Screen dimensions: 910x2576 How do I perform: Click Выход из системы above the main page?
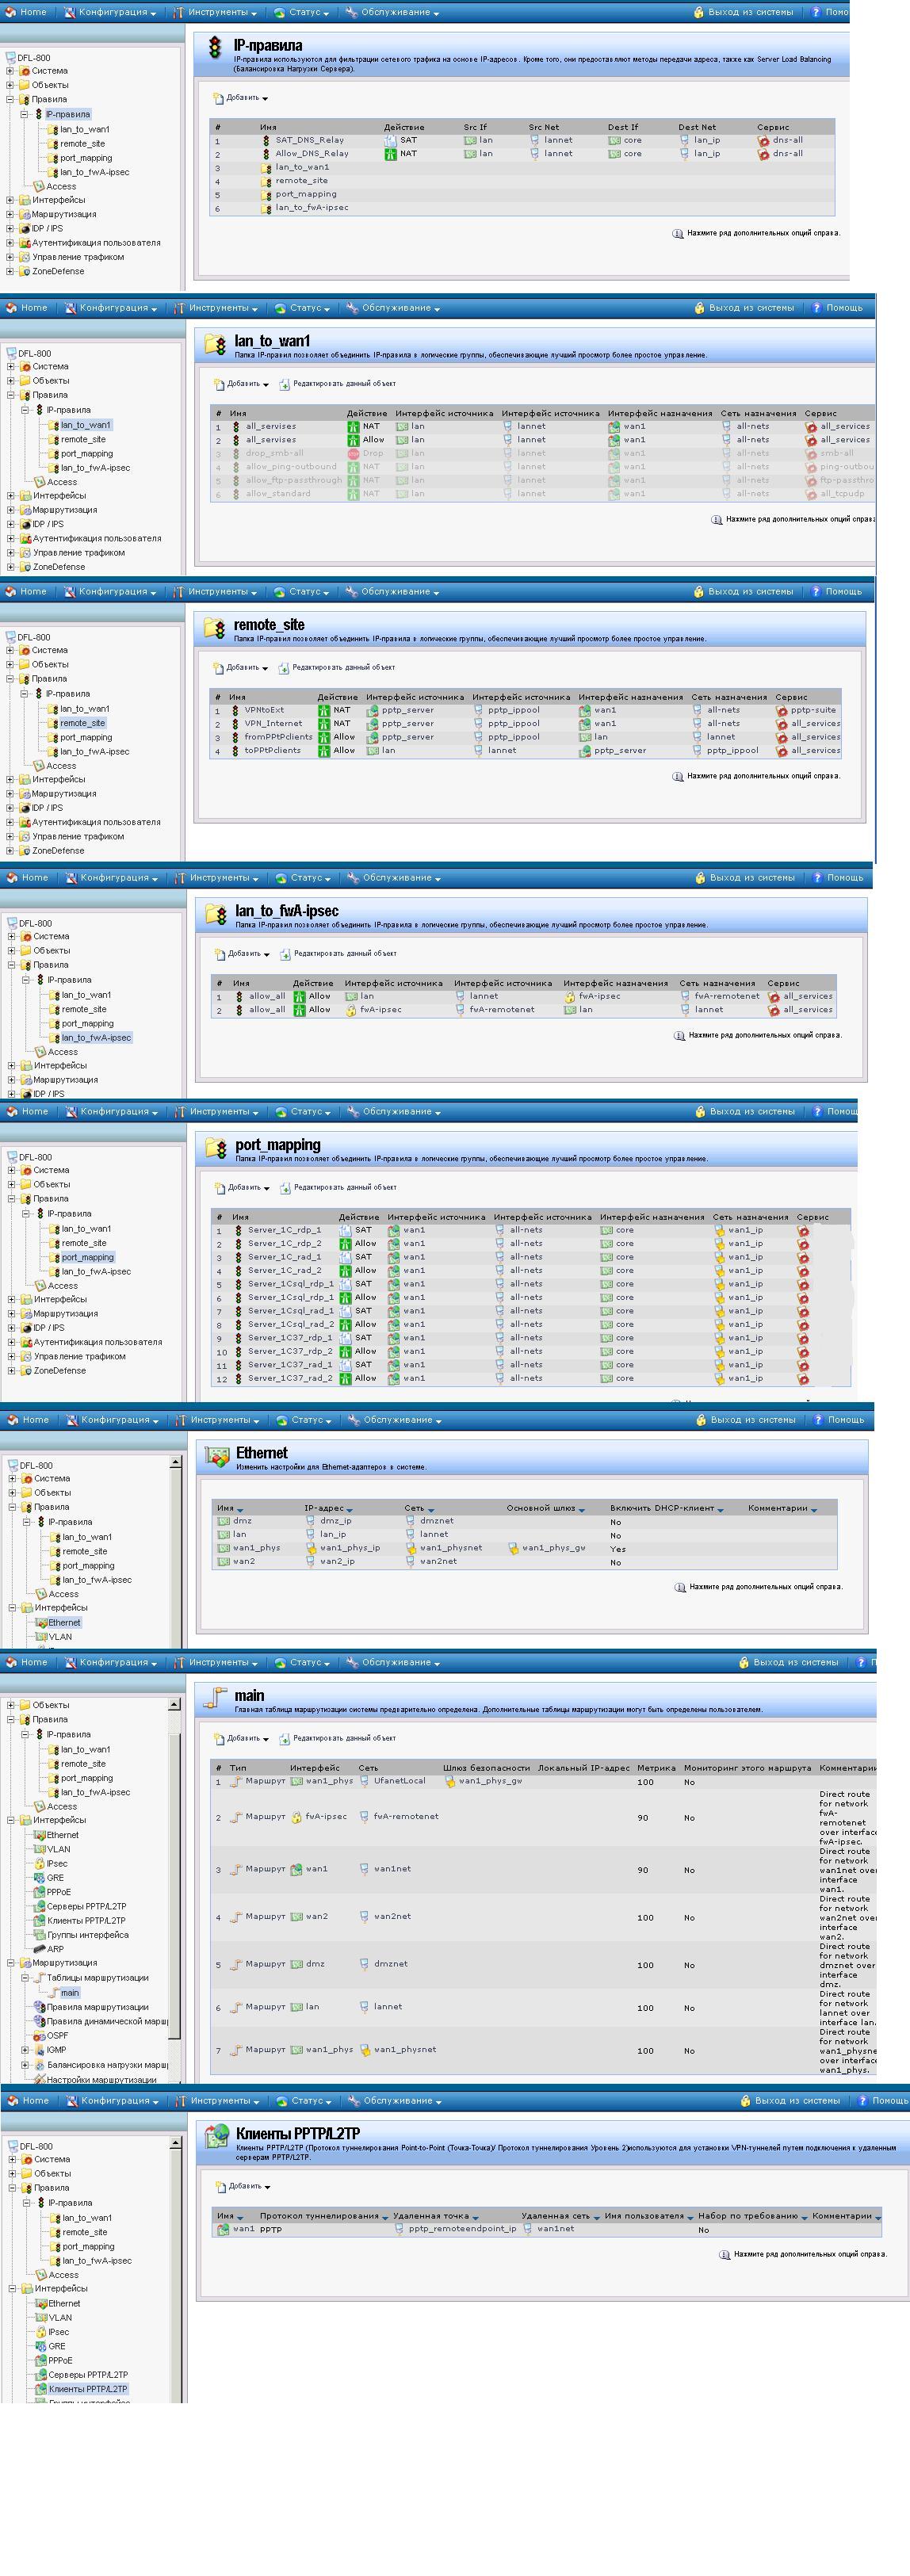tap(789, 1662)
